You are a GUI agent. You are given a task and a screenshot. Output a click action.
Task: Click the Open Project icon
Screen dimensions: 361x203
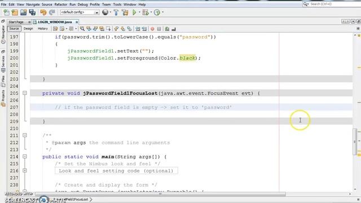click(23, 12)
